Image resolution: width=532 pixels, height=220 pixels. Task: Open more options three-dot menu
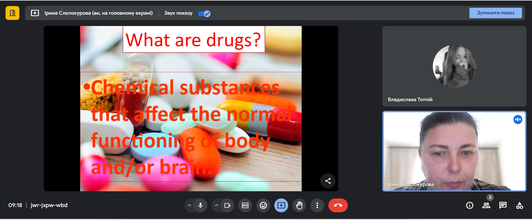[x=317, y=205]
